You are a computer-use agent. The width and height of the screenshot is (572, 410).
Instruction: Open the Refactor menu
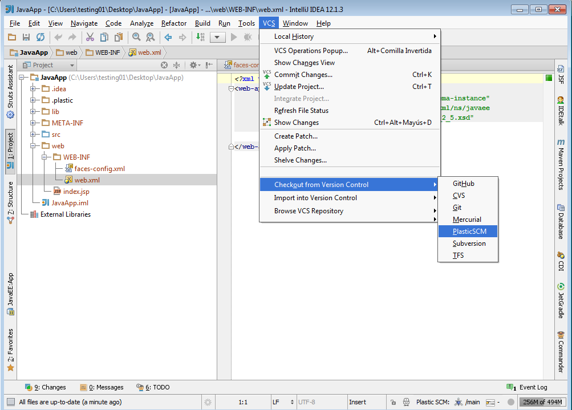tap(173, 23)
